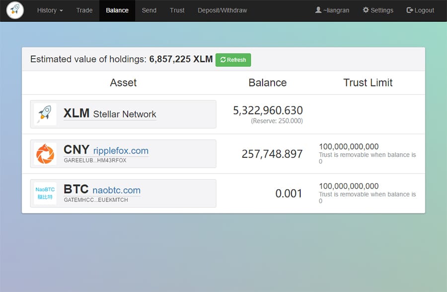Click the CNY issuer address GAREELUB...HM43RFOX
The height and width of the screenshot is (292, 447).
pyautogui.click(x=95, y=161)
